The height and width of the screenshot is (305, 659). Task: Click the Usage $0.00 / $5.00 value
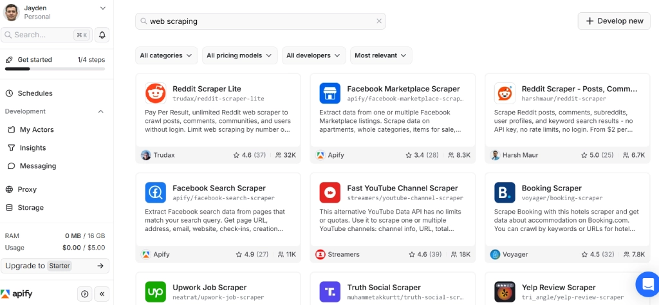click(x=84, y=248)
